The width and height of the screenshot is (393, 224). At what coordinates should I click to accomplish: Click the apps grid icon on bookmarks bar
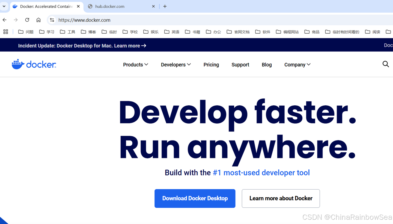[5, 32]
